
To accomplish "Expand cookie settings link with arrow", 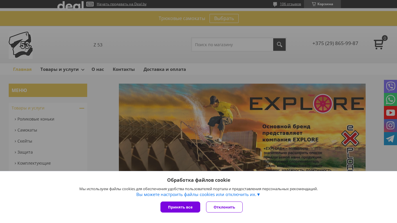I will click(198, 194).
